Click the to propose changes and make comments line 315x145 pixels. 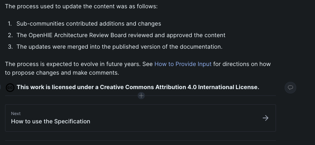pos(62,72)
